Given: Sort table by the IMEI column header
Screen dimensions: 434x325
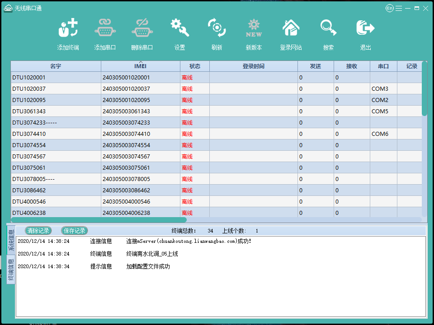Looking at the screenshot, I should pyautogui.click(x=141, y=66).
